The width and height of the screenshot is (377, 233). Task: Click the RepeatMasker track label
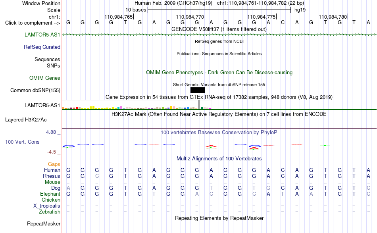(44, 224)
